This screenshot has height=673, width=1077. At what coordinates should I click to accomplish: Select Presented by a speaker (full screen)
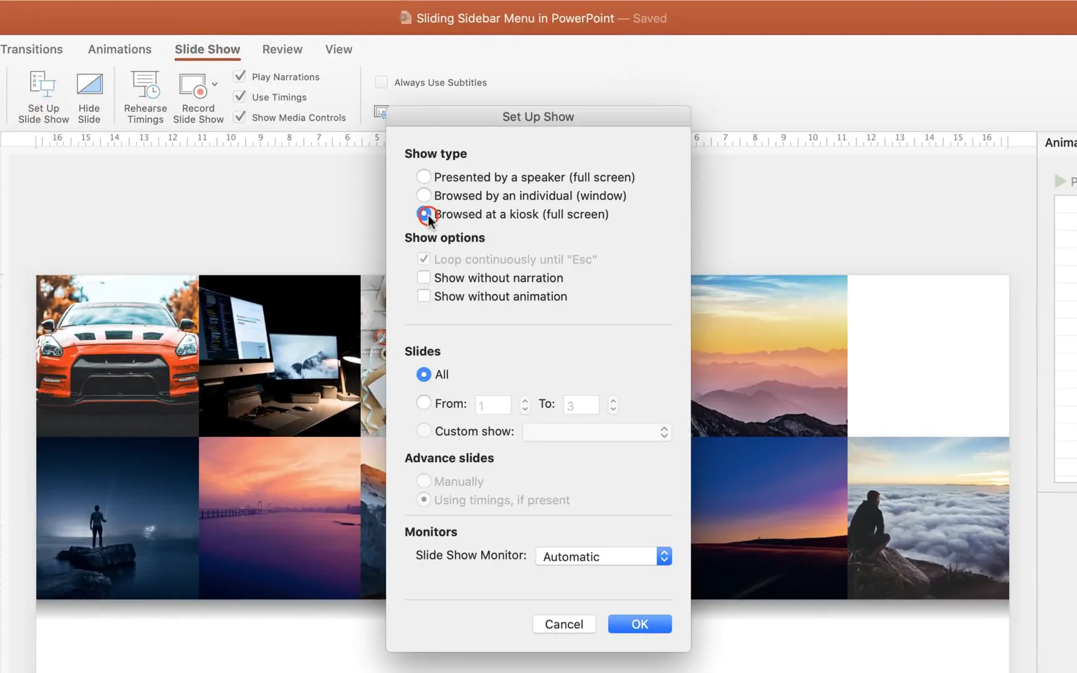tap(423, 177)
